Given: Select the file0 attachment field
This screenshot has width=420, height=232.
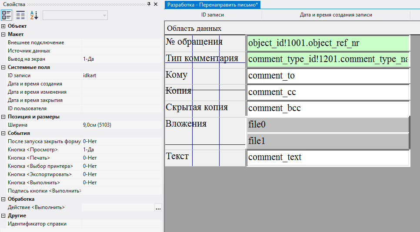Looking at the screenshot, I should point(328,125).
